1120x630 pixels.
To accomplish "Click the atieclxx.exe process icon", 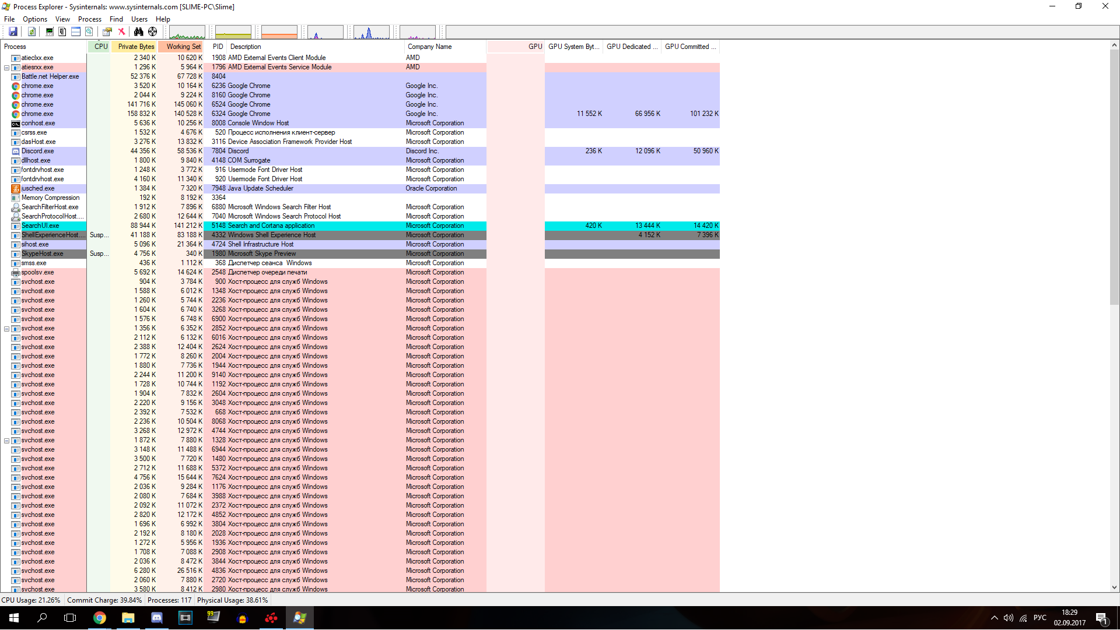I will click(x=16, y=58).
